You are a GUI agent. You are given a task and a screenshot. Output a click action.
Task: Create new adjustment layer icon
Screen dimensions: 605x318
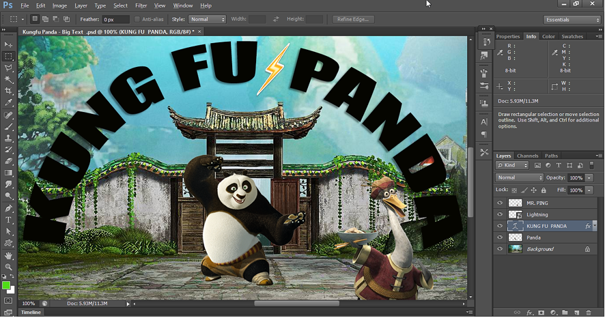pyautogui.click(x=553, y=313)
